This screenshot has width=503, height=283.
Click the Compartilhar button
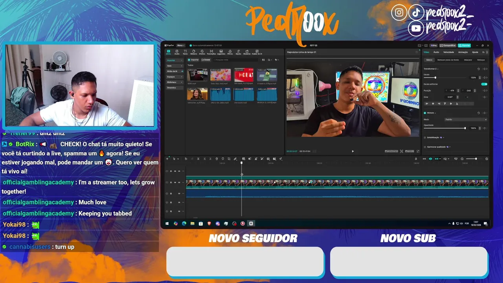[448, 46]
